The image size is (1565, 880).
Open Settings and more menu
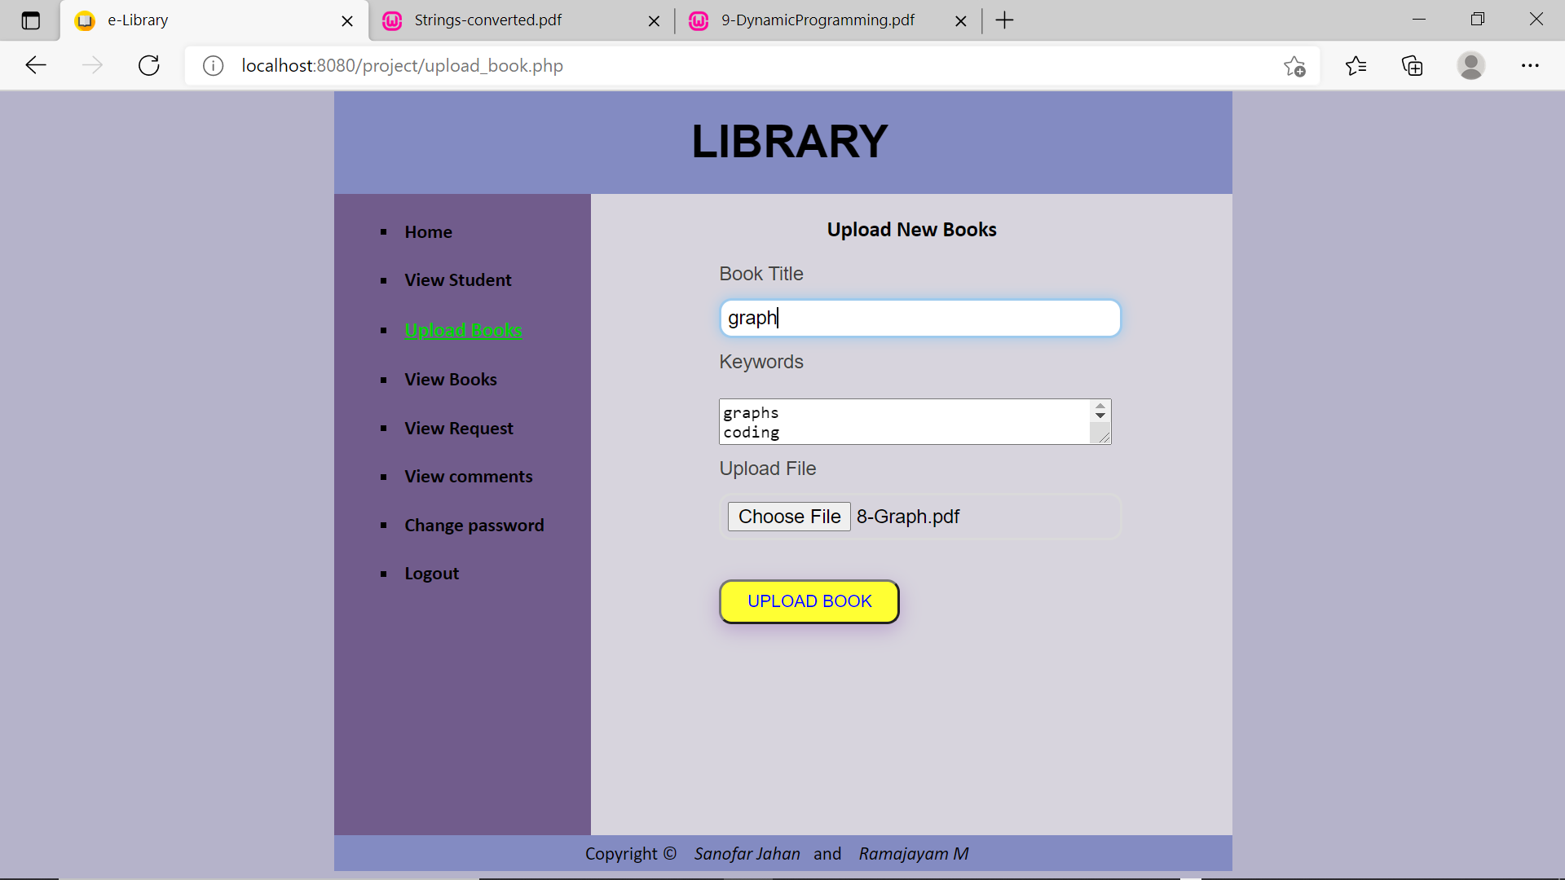pos(1532,65)
